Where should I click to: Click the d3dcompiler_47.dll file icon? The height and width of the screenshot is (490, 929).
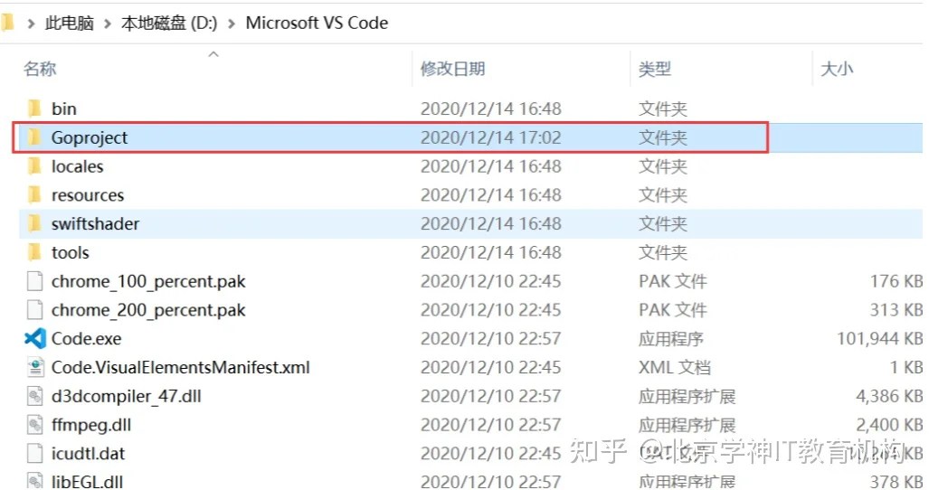pyautogui.click(x=35, y=396)
